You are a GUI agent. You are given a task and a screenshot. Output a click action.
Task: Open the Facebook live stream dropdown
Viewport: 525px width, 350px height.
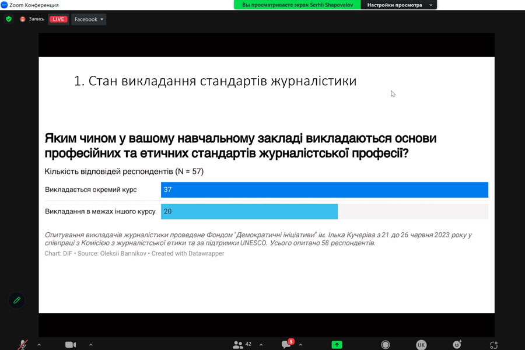point(89,19)
